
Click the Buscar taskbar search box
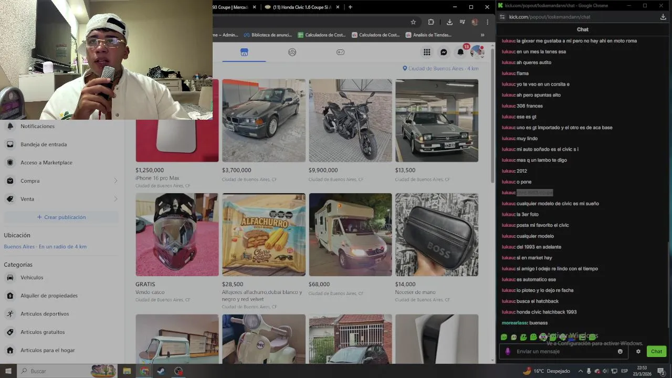67,371
